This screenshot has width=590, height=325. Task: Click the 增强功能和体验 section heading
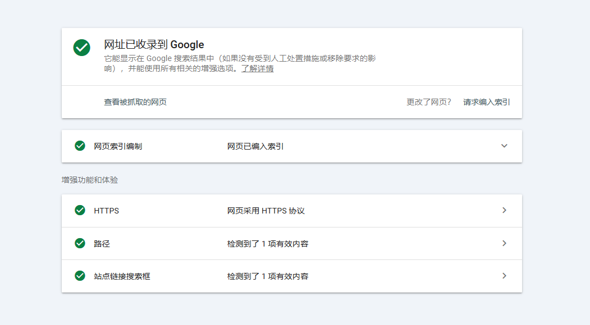tap(90, 180)
